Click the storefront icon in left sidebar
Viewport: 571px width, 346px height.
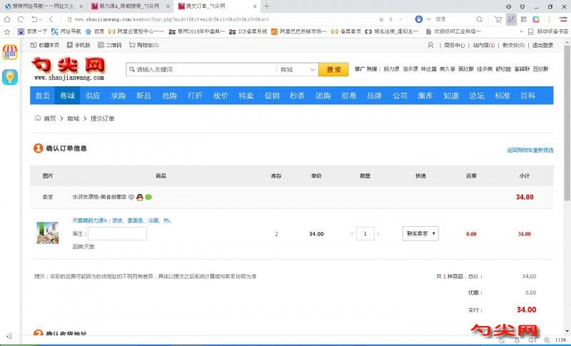tap(10, 52)
